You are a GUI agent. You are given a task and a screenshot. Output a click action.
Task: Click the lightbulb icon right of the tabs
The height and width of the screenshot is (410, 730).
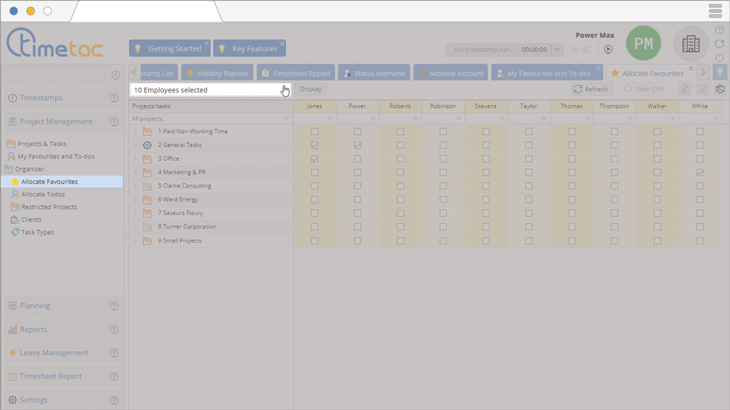(x=720, y=72)
